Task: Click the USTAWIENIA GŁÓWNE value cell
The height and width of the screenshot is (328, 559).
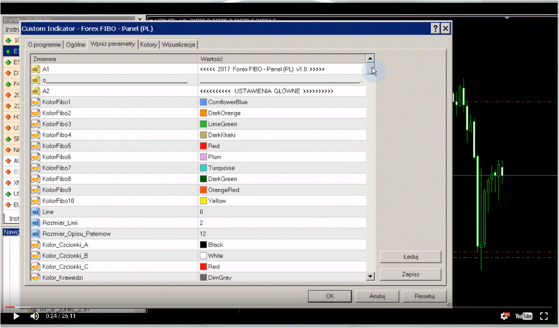Action: click(282, 91)
